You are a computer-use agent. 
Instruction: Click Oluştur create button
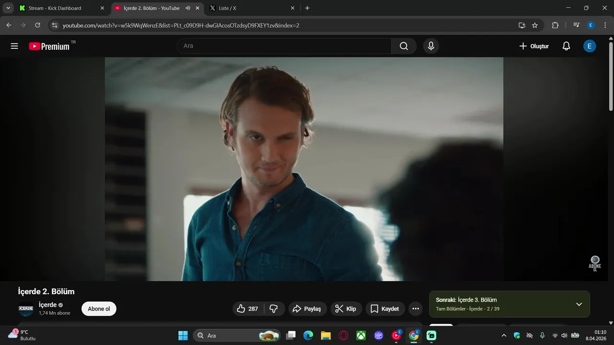[x=533, y=46]
